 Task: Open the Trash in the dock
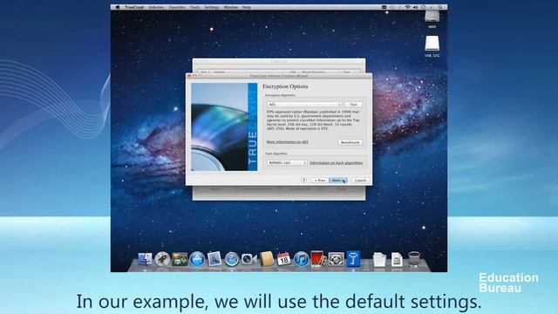pos(414,259)
